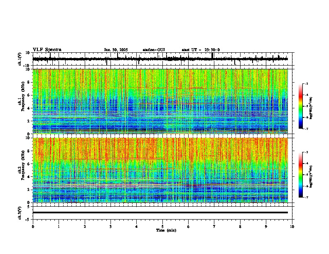Click the ch.1 spectrogram color bar

(x=301, y=106)
